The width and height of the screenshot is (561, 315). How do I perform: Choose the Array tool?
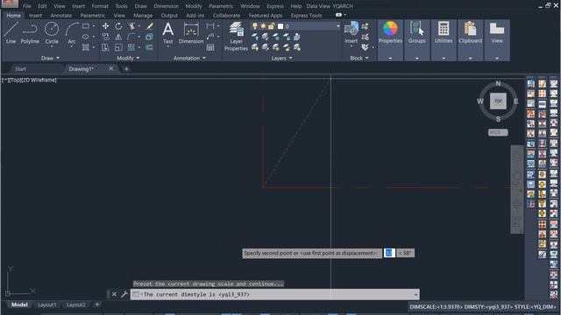tap(131, 47)
